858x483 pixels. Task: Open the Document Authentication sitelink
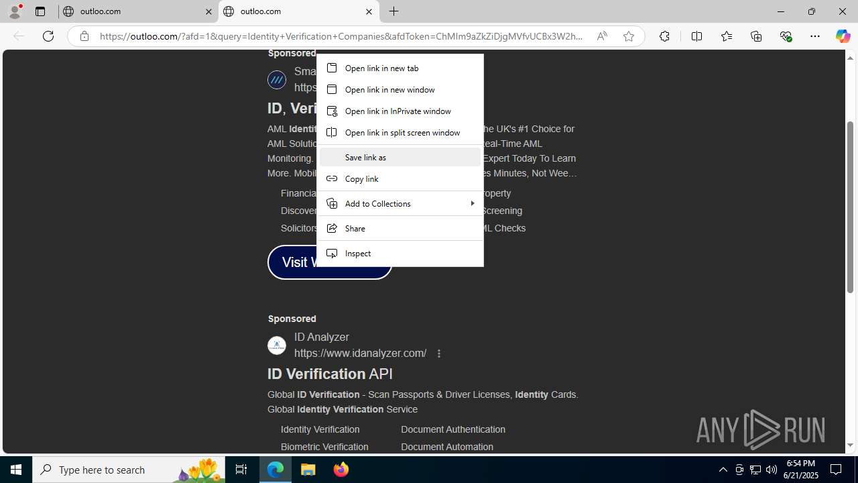(453, 429)
